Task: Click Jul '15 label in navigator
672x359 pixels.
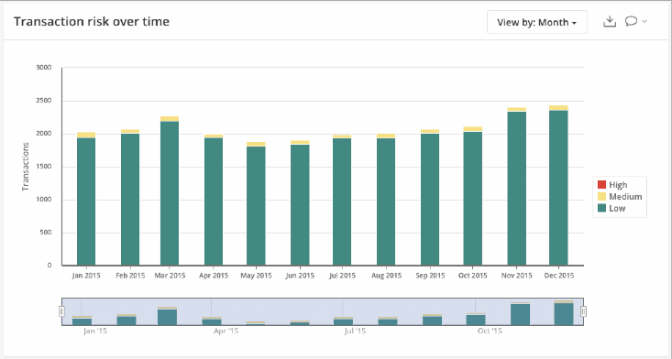Action: 356,332
